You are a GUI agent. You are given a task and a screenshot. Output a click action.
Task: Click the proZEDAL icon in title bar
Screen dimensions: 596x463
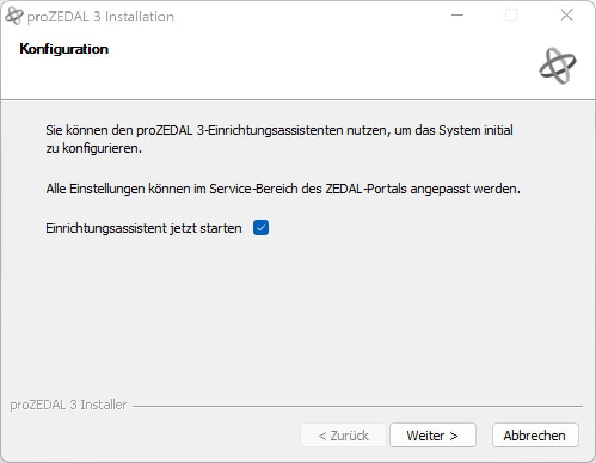click(x=14, y=17)
